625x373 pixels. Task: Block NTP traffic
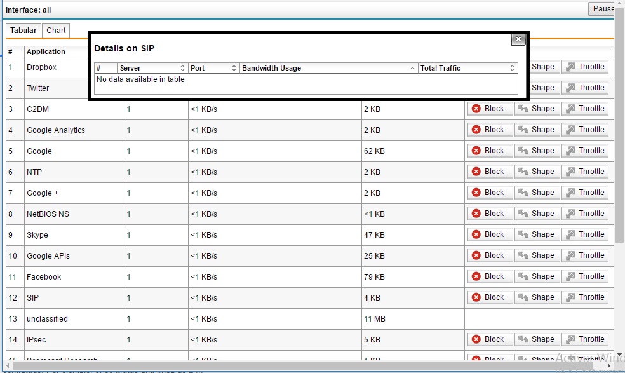coord(490,172)
